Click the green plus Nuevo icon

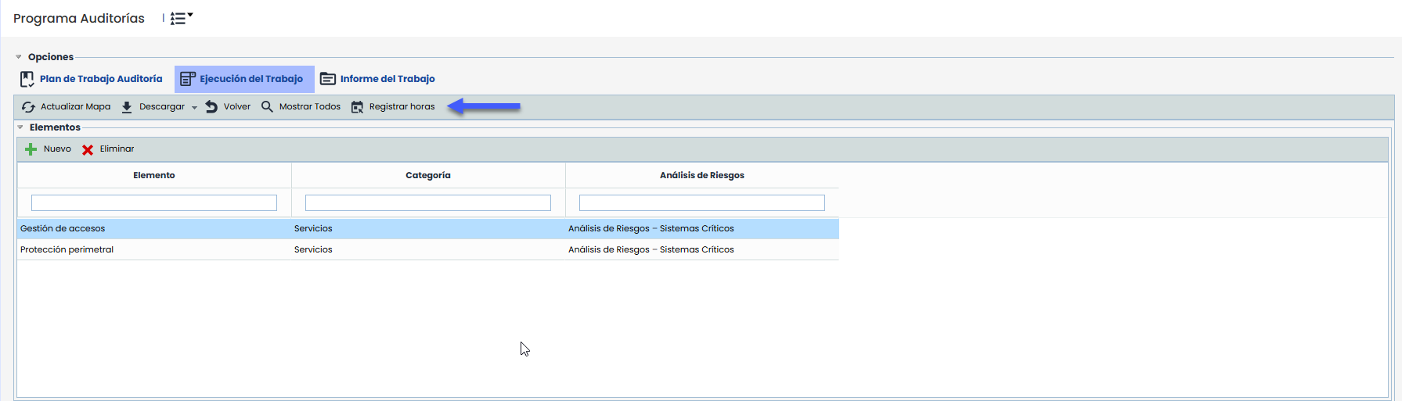pos(31,149)
